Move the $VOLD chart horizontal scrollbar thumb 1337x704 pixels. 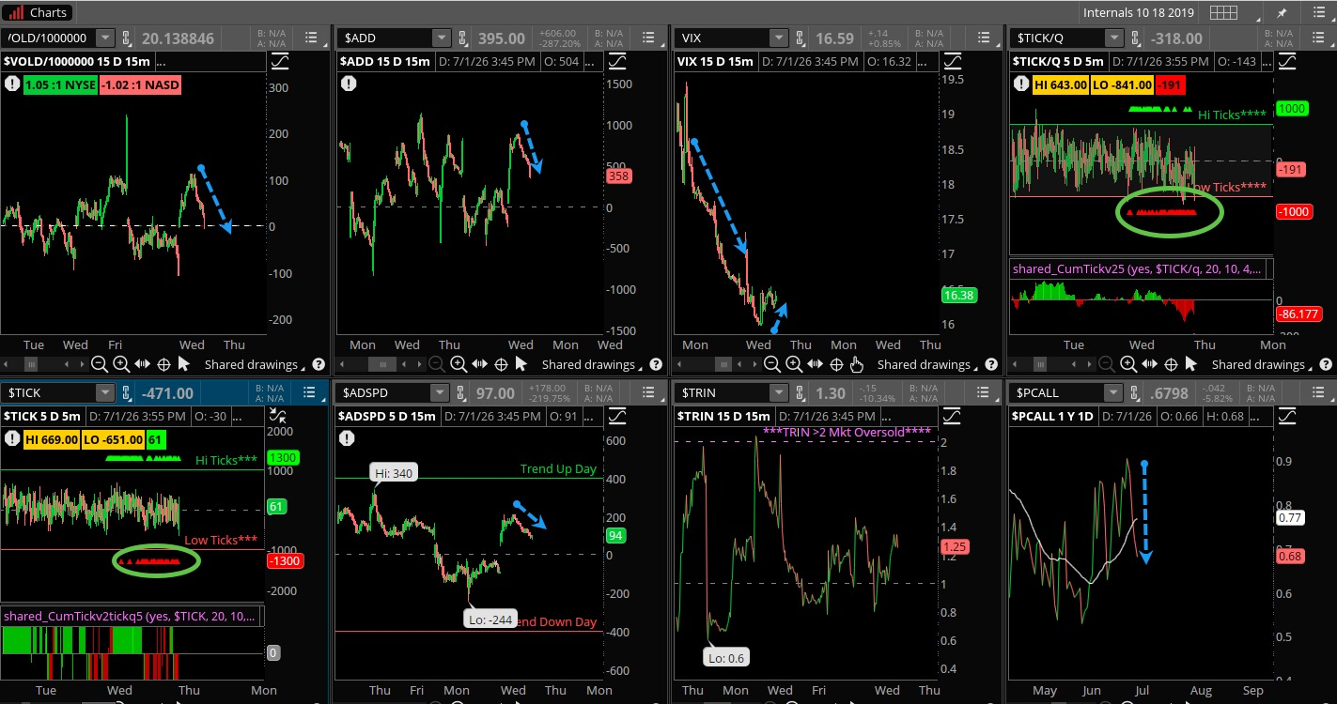tap(32, 364)
